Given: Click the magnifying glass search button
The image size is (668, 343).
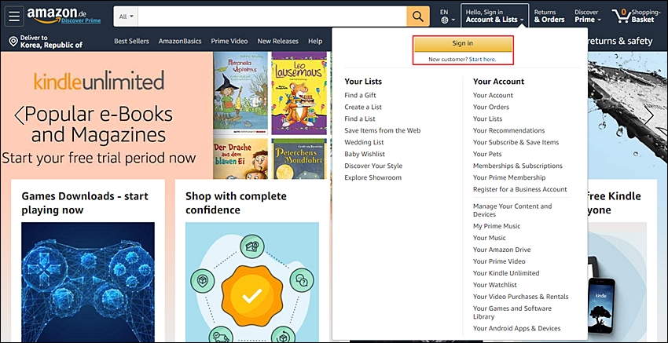Looking at the screenshot, I should pos(418,16).
